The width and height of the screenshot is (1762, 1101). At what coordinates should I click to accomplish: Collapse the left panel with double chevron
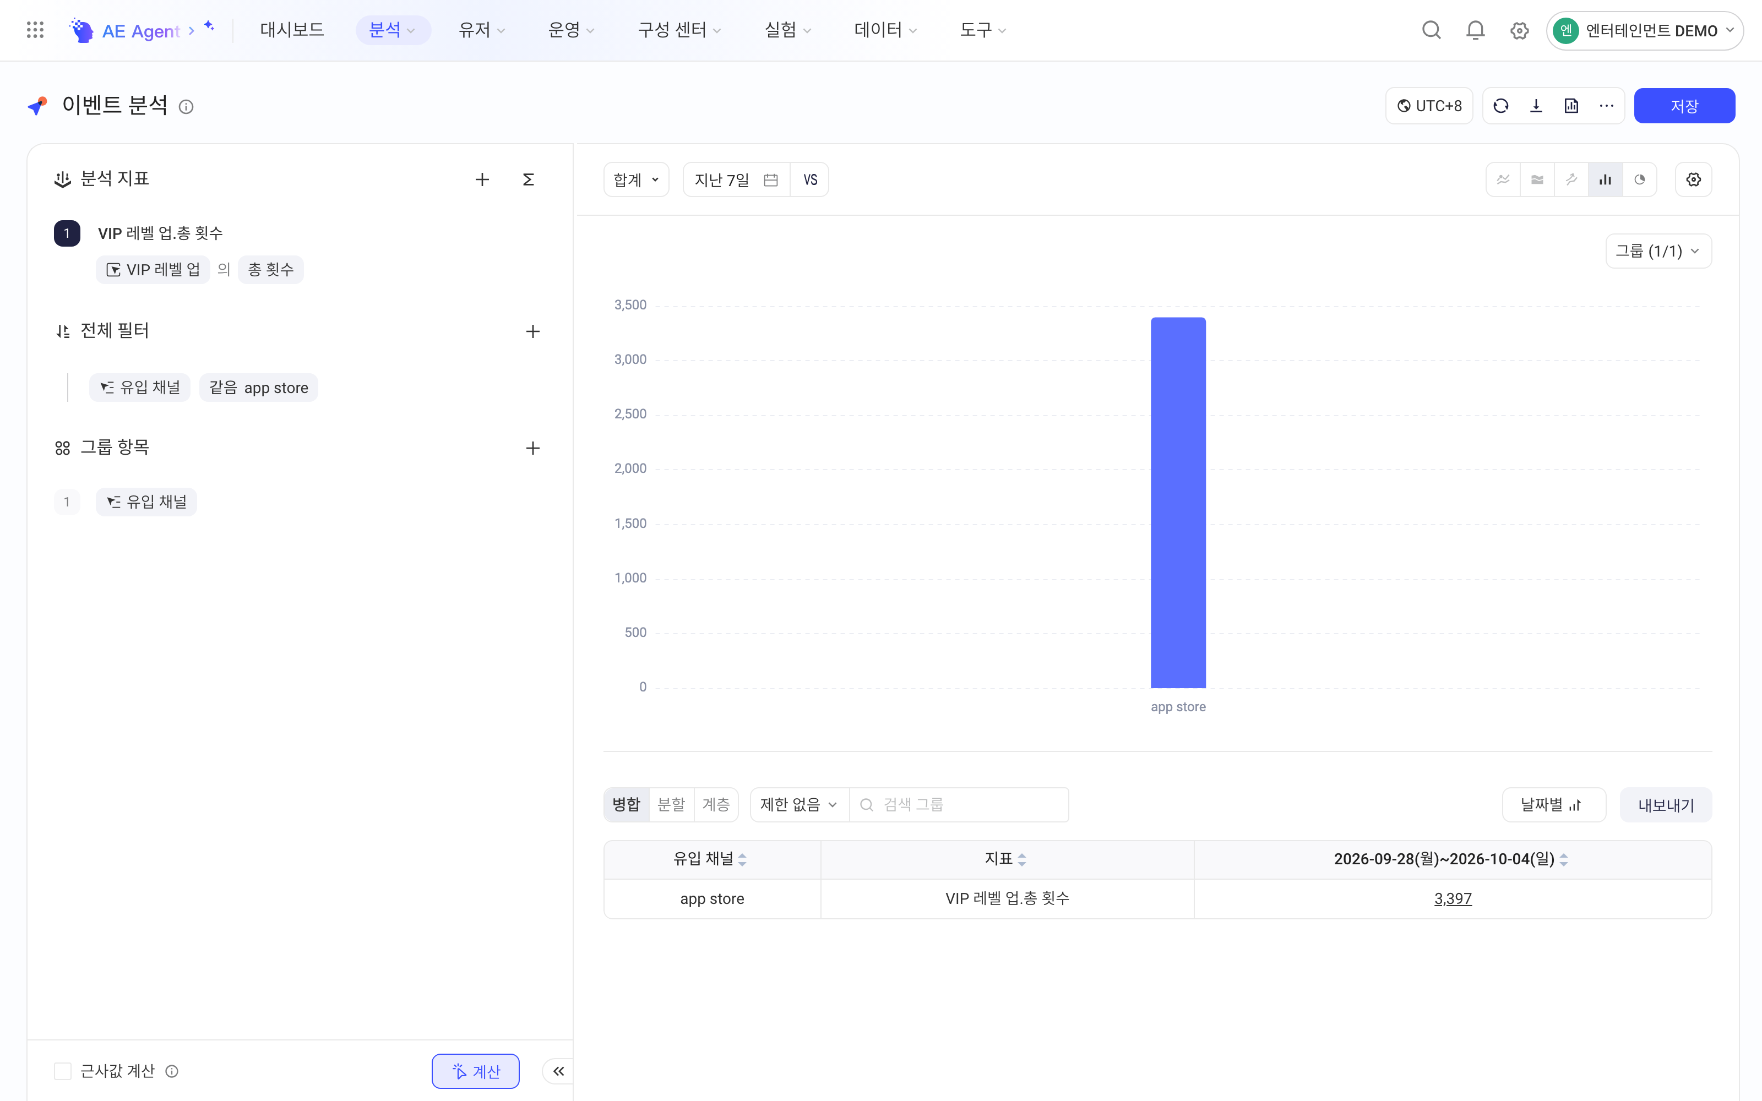click(558, 1070)
